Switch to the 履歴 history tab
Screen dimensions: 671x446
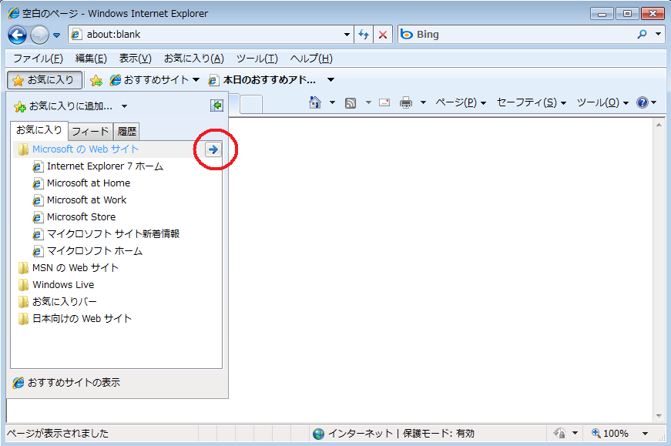126,132
